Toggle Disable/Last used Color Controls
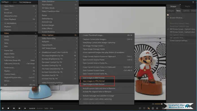This screenshot has width=197, height=111. tap(58, 52)
